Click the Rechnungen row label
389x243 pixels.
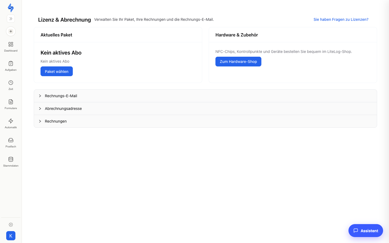pos(56,121)
